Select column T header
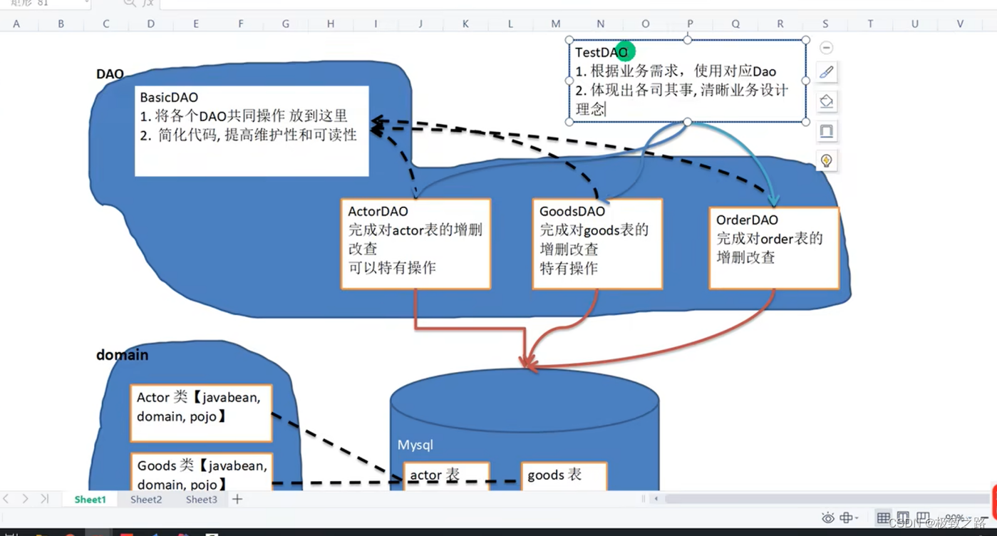Viewport: 997px width, 536px height. tap(870, 24)
